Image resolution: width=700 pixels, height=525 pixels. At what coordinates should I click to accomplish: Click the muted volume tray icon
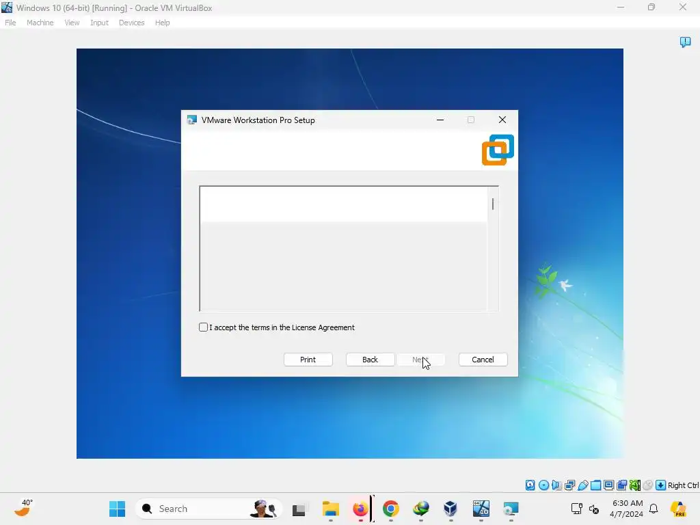pos(594,509)
